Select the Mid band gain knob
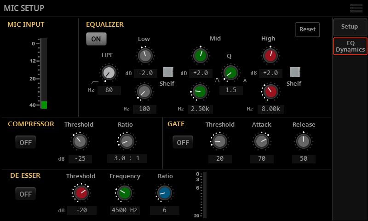This screenshot has width=368, height=221. tap(200, 56)
